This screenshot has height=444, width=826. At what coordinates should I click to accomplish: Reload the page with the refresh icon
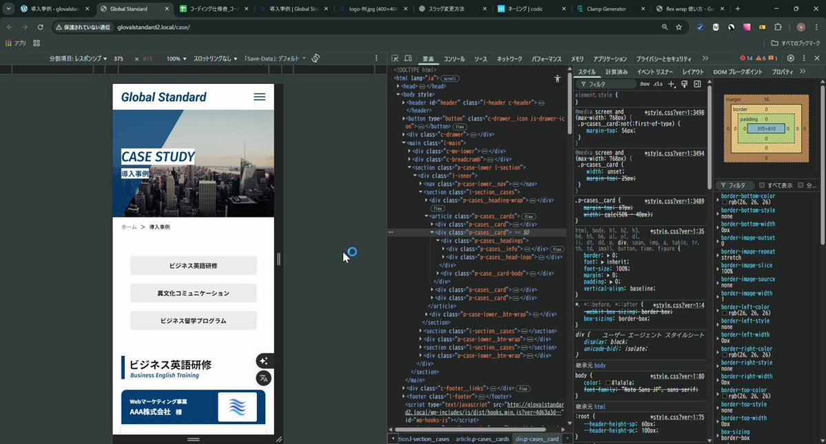tap(40, 27)
